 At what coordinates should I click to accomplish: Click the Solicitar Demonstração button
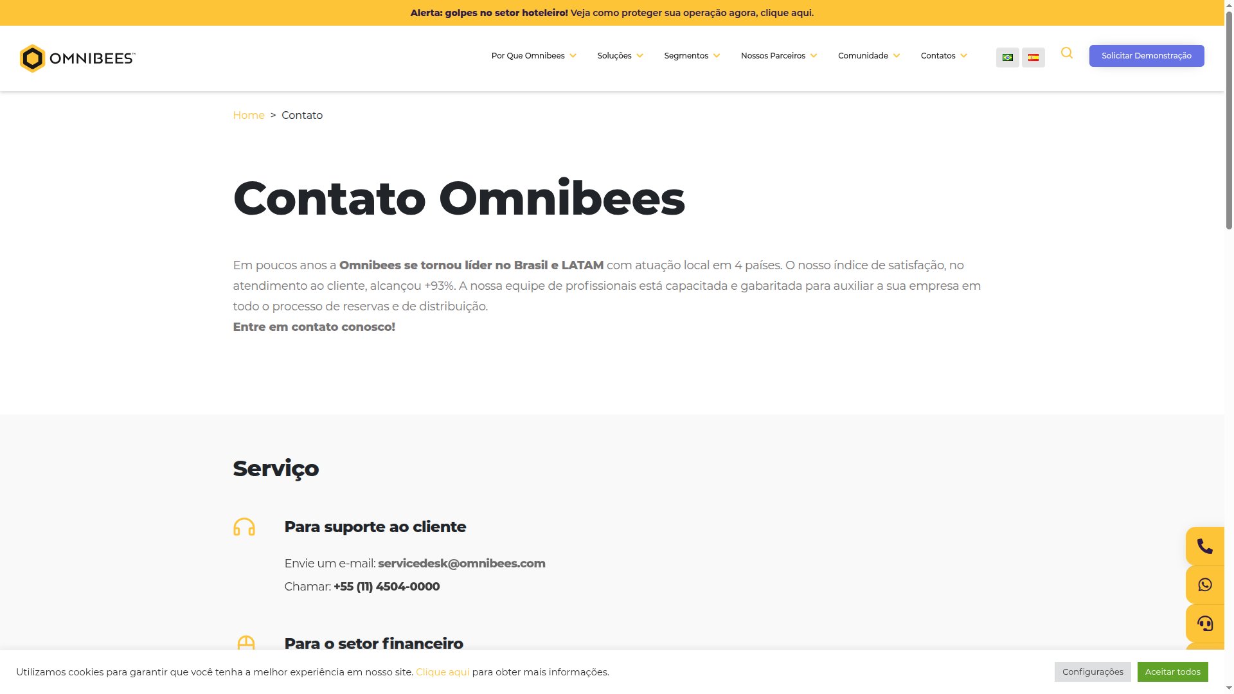1147,55
